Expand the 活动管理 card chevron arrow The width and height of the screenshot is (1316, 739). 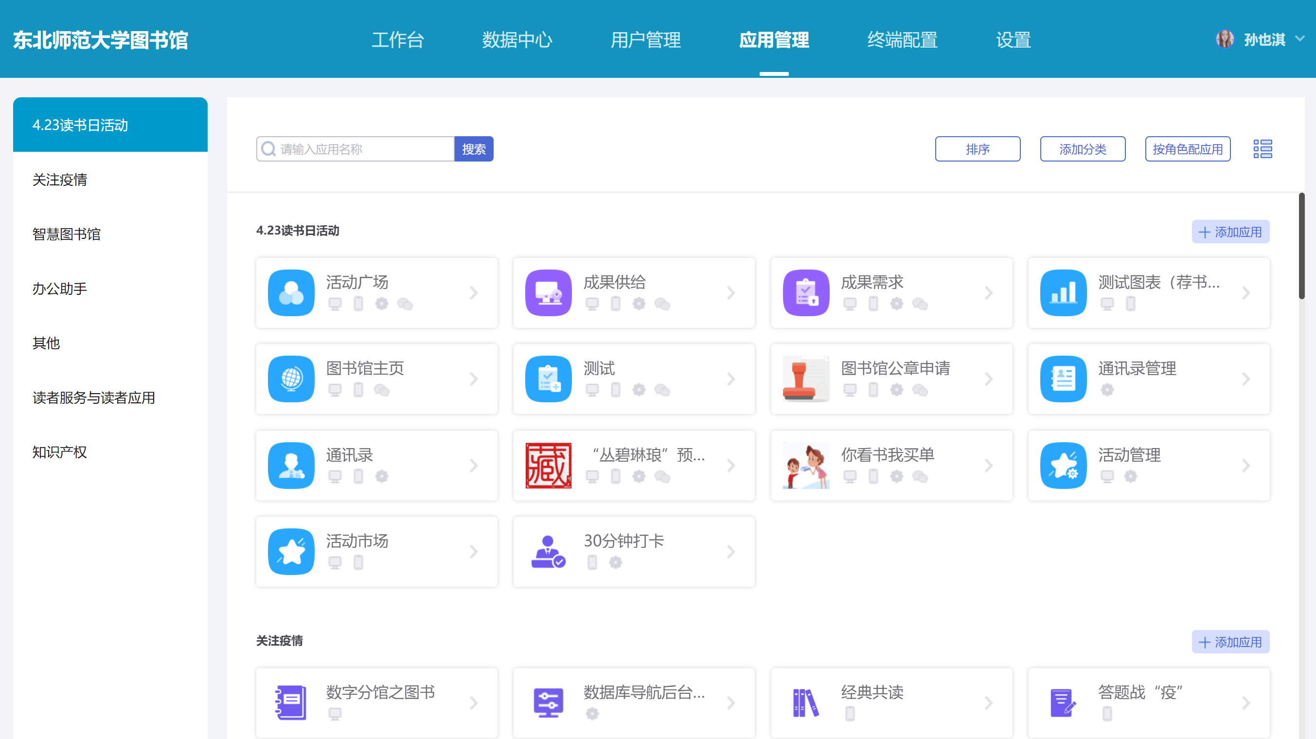(1246, 465)
